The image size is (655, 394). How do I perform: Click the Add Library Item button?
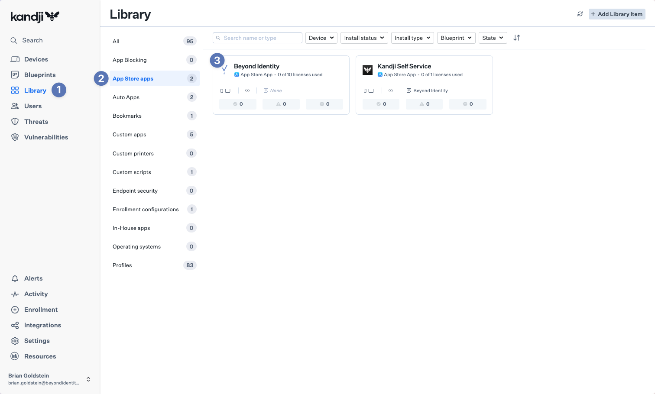tap(616, 14)
